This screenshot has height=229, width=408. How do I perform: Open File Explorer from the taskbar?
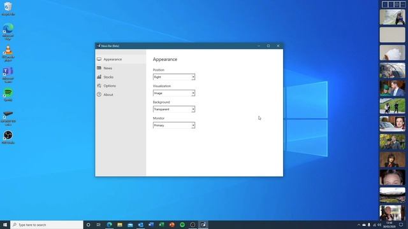[x=120, y=225]
